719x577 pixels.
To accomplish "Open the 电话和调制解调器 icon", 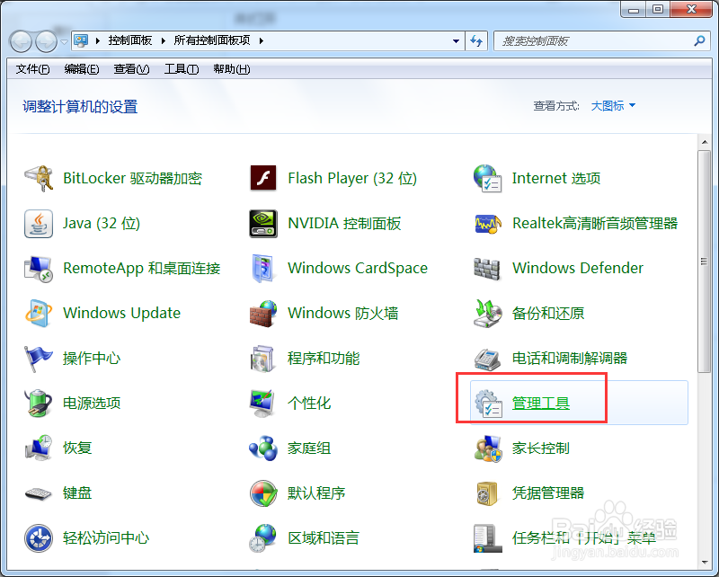I will tap(487, 359).
